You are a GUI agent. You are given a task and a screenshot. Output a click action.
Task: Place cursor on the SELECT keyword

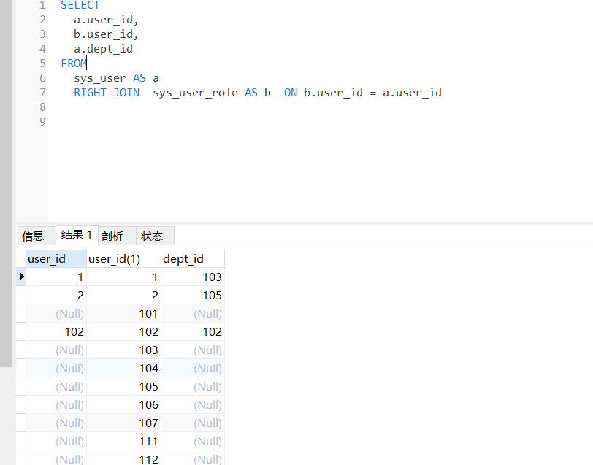(x=80, y=5)
